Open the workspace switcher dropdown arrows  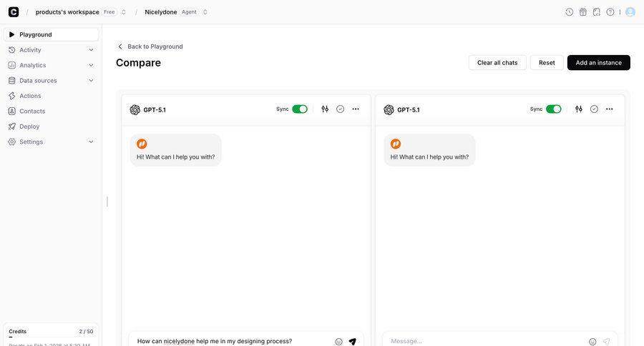[123, 12]
